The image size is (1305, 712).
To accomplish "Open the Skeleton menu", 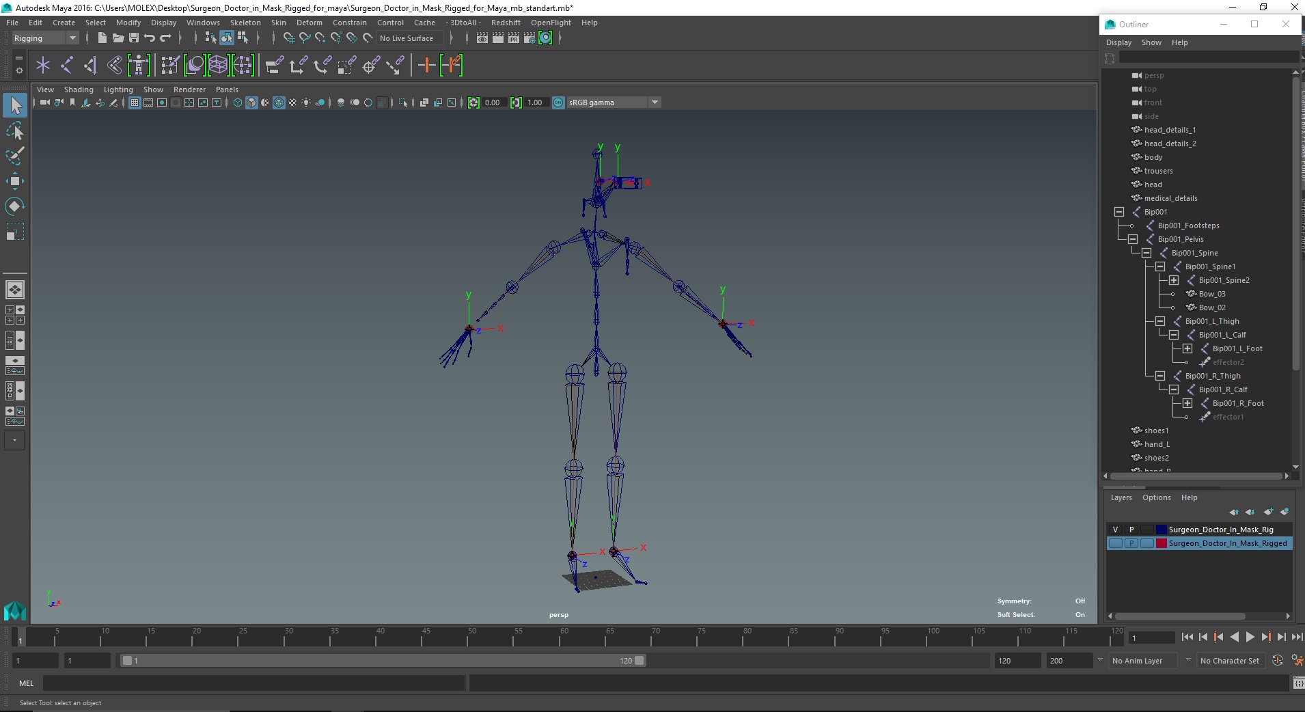I will click(245, 23).
